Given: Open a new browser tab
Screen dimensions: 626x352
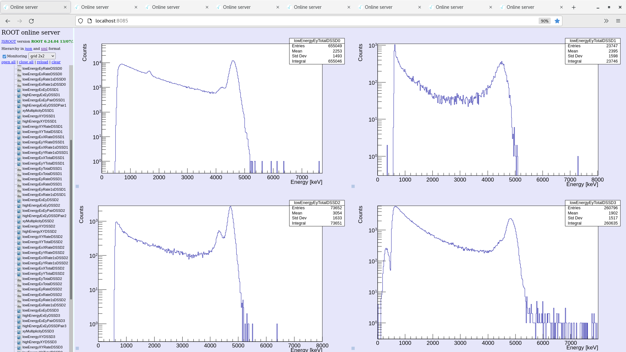Looking at the screenshot, I should (574, 7).
